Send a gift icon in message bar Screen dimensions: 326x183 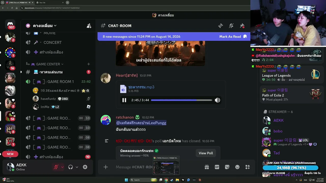pos(207,167)
